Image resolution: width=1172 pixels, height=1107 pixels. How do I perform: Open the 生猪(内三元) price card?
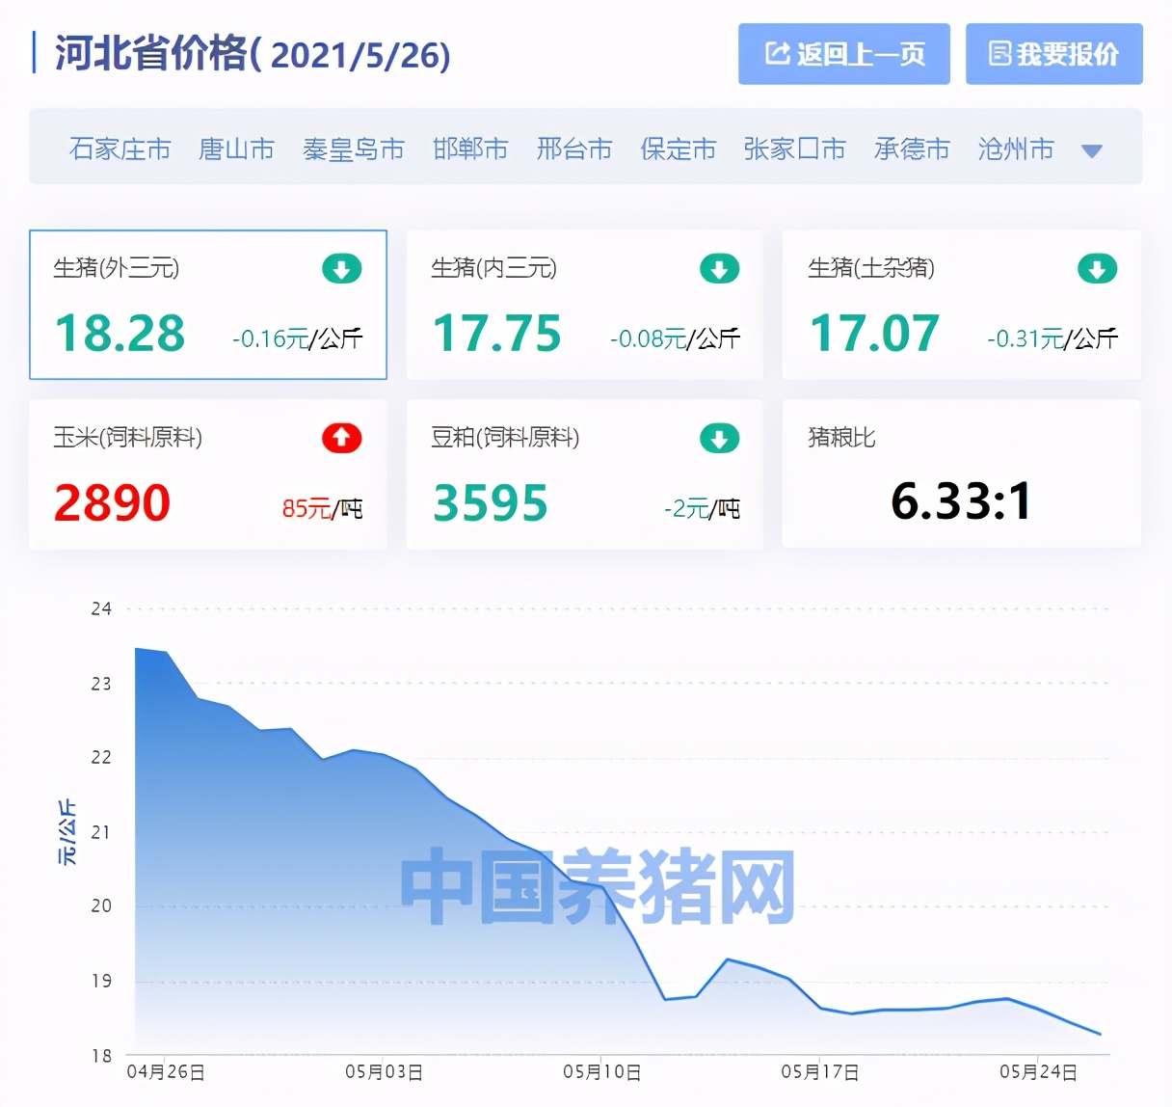tap(585, 305)
